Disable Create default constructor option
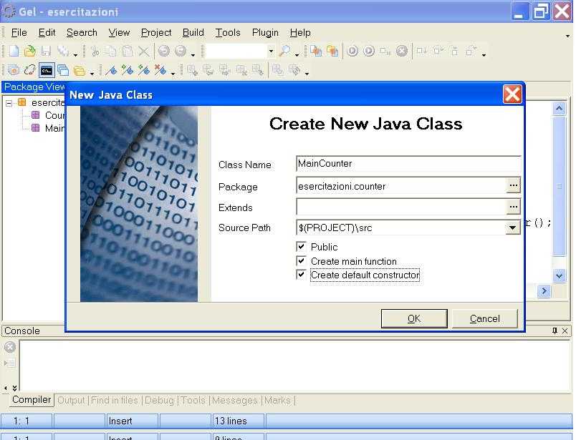The height and width of the screenshot is (440, 576). [302, 275]
